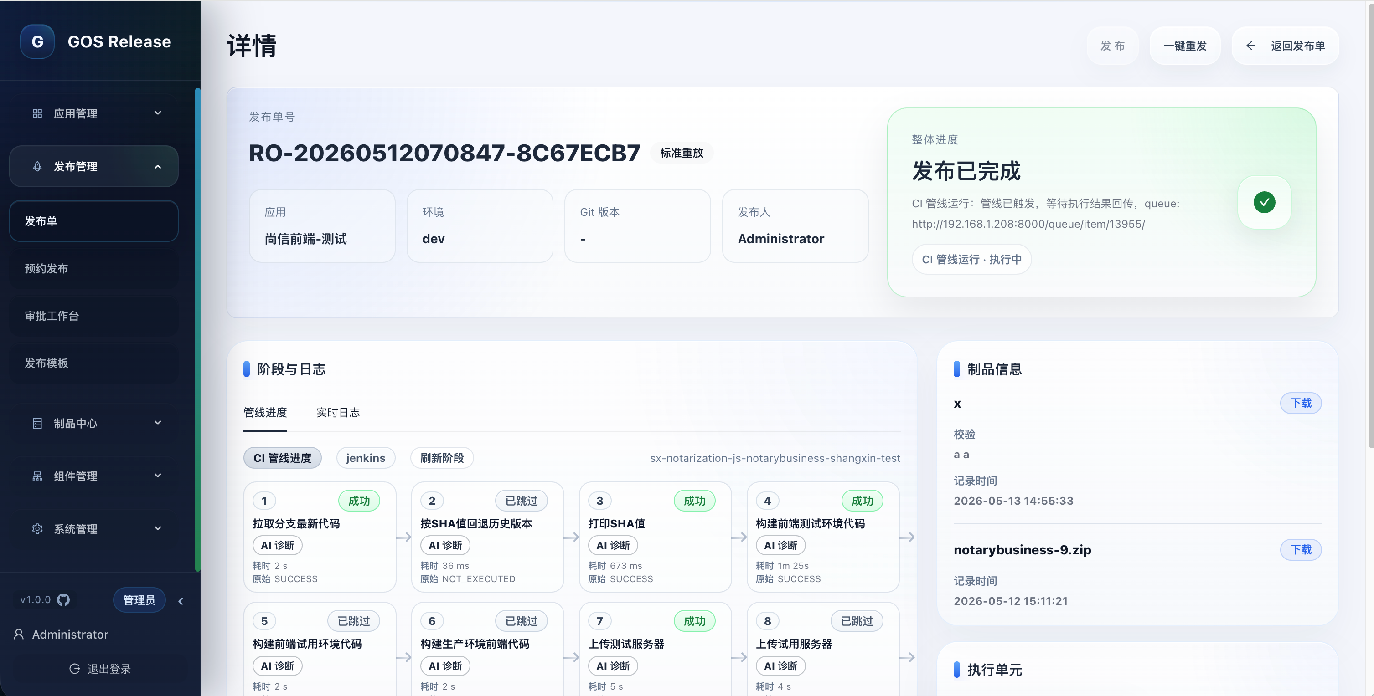
Task: Click the timestamp 2026-05-13 14:55:33
Action: (x=1013, y=501)
